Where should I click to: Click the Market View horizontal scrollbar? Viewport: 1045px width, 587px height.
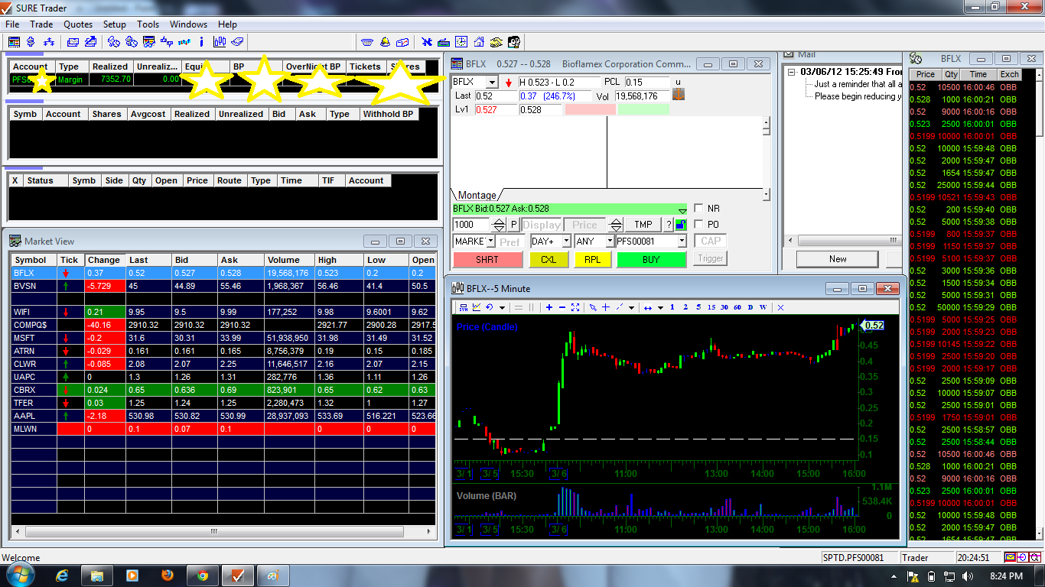[x=213, y=531]
